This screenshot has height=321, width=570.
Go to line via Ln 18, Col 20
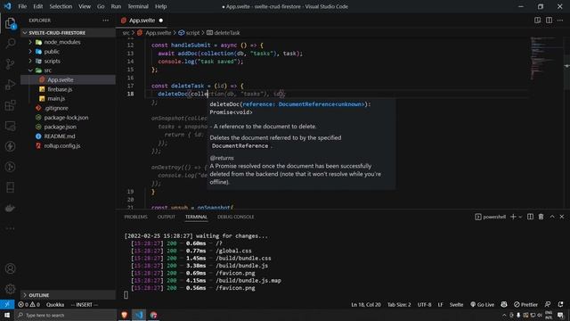click(x=366, y=305)
